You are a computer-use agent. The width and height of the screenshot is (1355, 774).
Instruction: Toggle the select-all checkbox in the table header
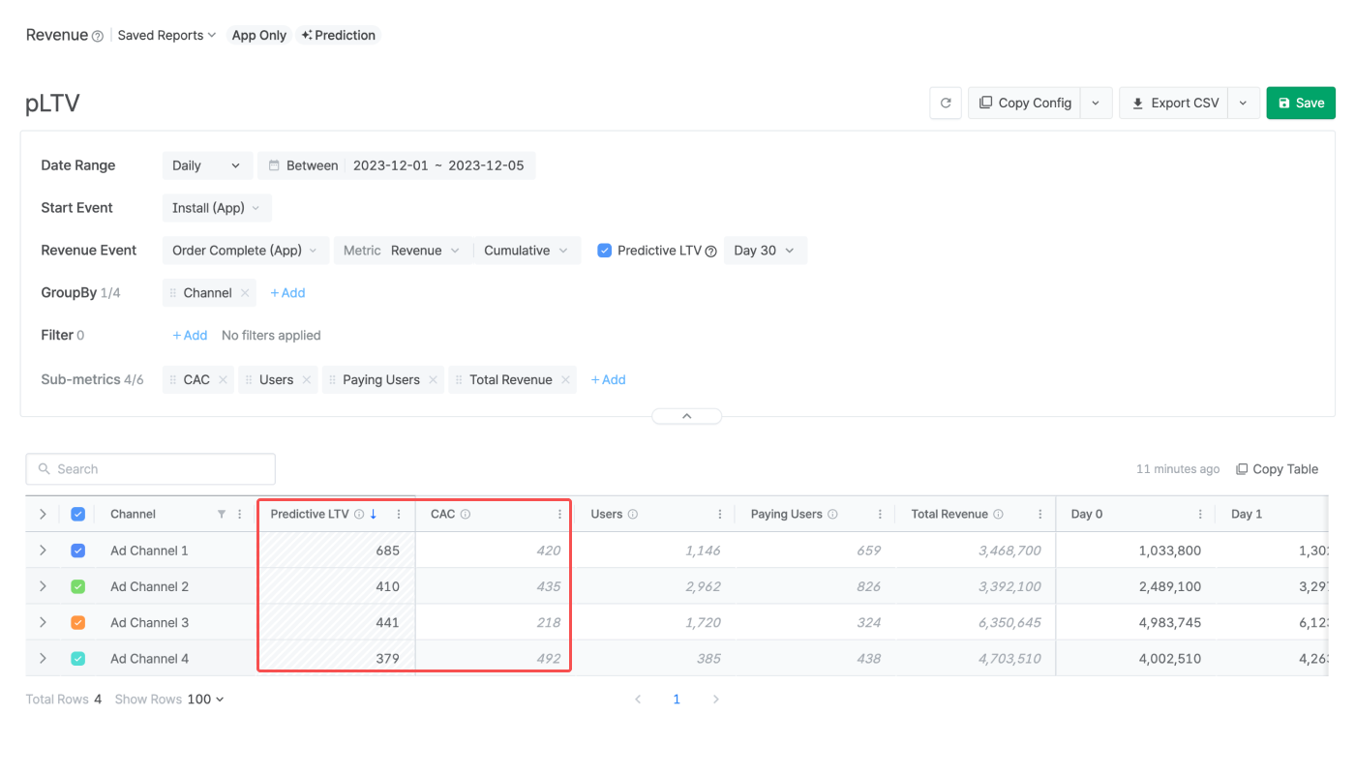pyautogui.click(x=78, y=514)
